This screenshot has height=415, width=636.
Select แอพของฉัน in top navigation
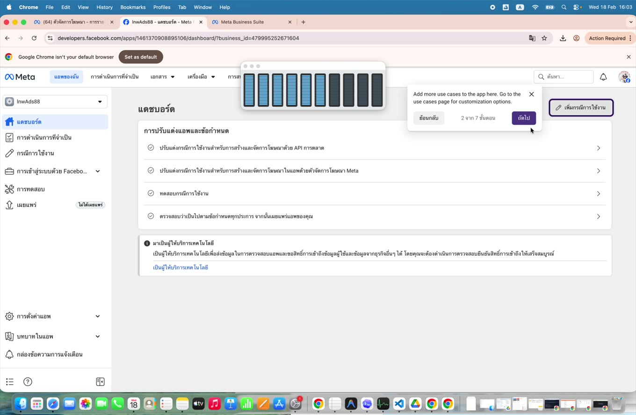[x=66, y=77]
